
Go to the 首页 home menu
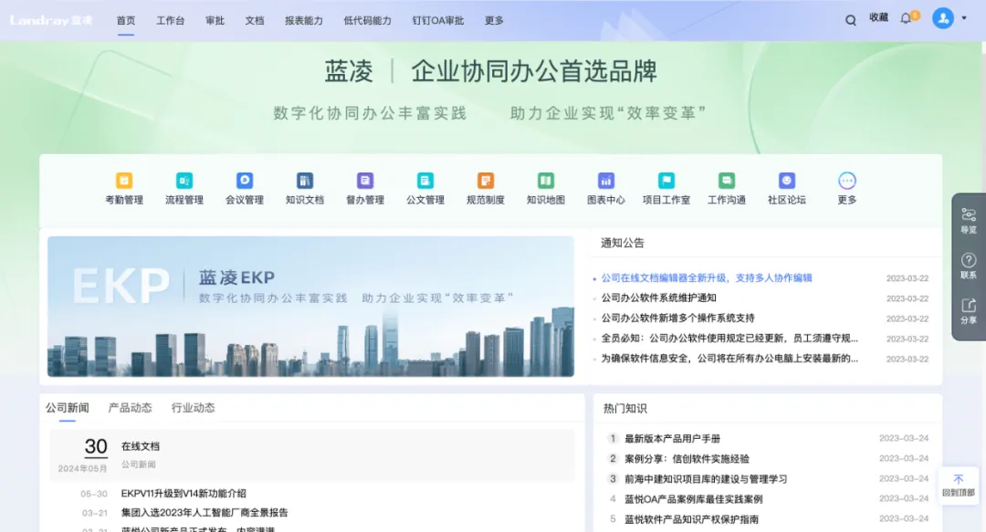tap(126, 20)
